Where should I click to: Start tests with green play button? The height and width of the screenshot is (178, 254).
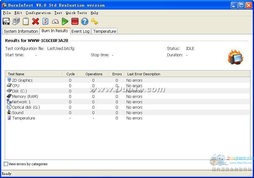(x=65, y=21)
